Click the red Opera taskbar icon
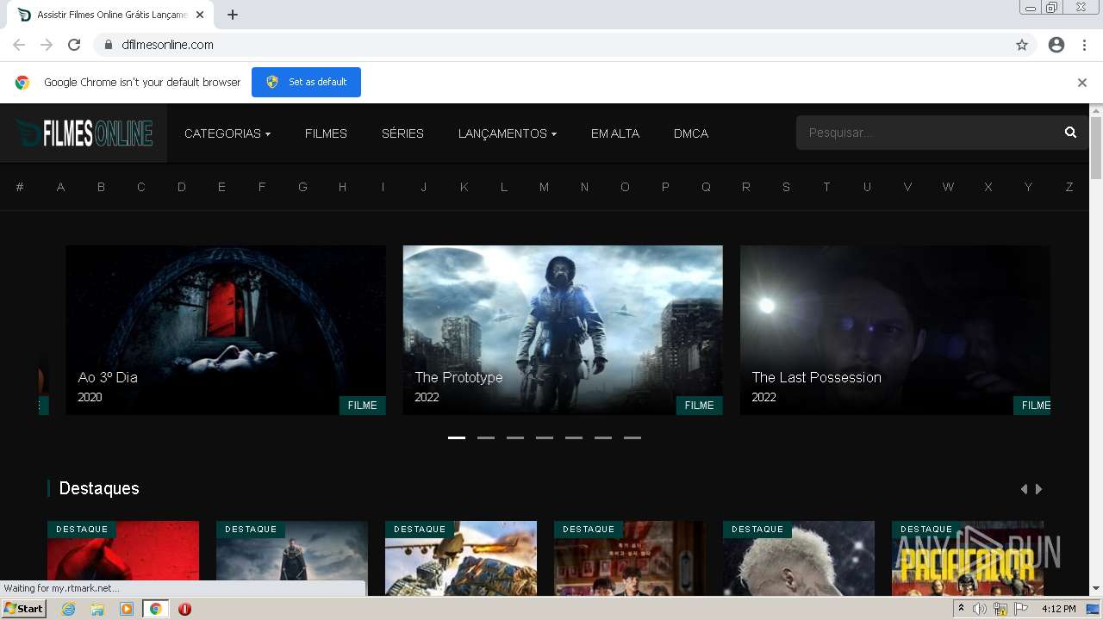The height and width of the screenshot is (620, 1103). pos(184,609)
